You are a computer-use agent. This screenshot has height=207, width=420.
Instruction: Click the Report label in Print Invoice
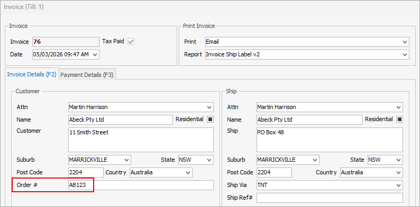click(193, 55)
